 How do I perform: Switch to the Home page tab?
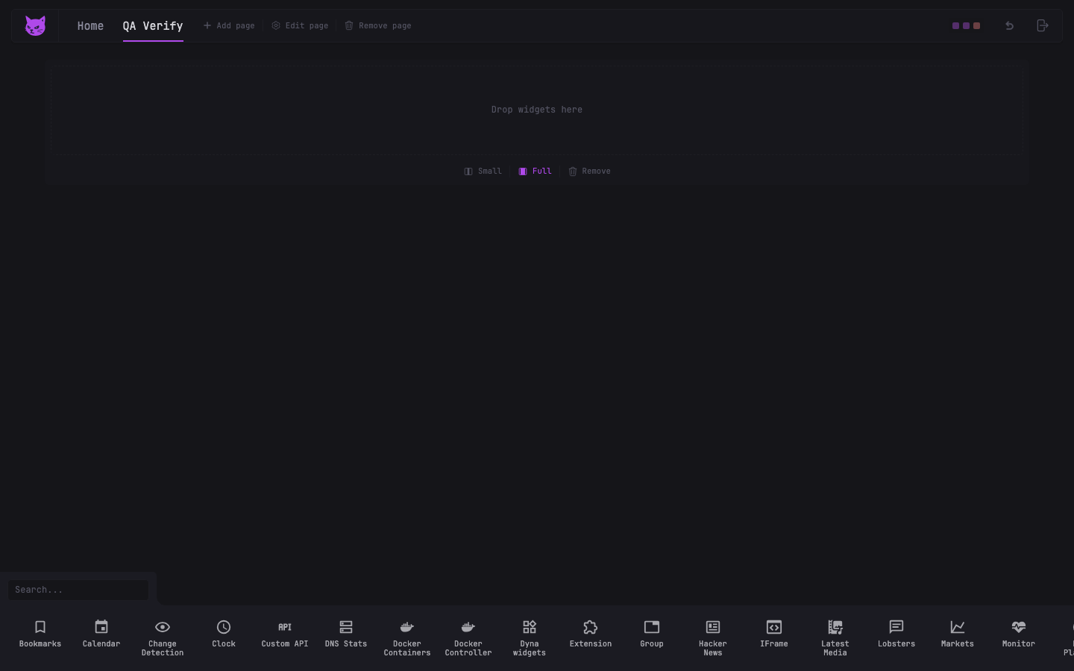(90, 26)
